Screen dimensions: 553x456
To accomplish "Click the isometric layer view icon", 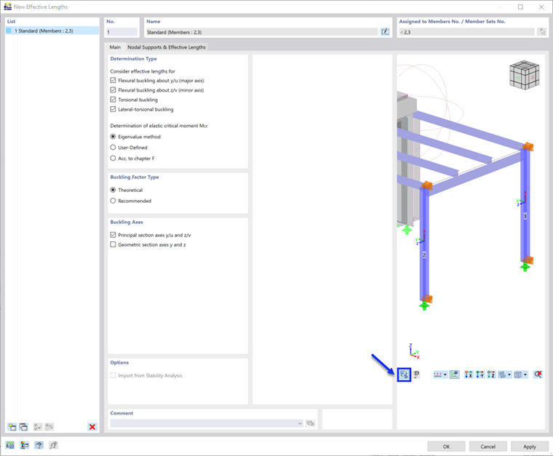I will coord(502,375).
